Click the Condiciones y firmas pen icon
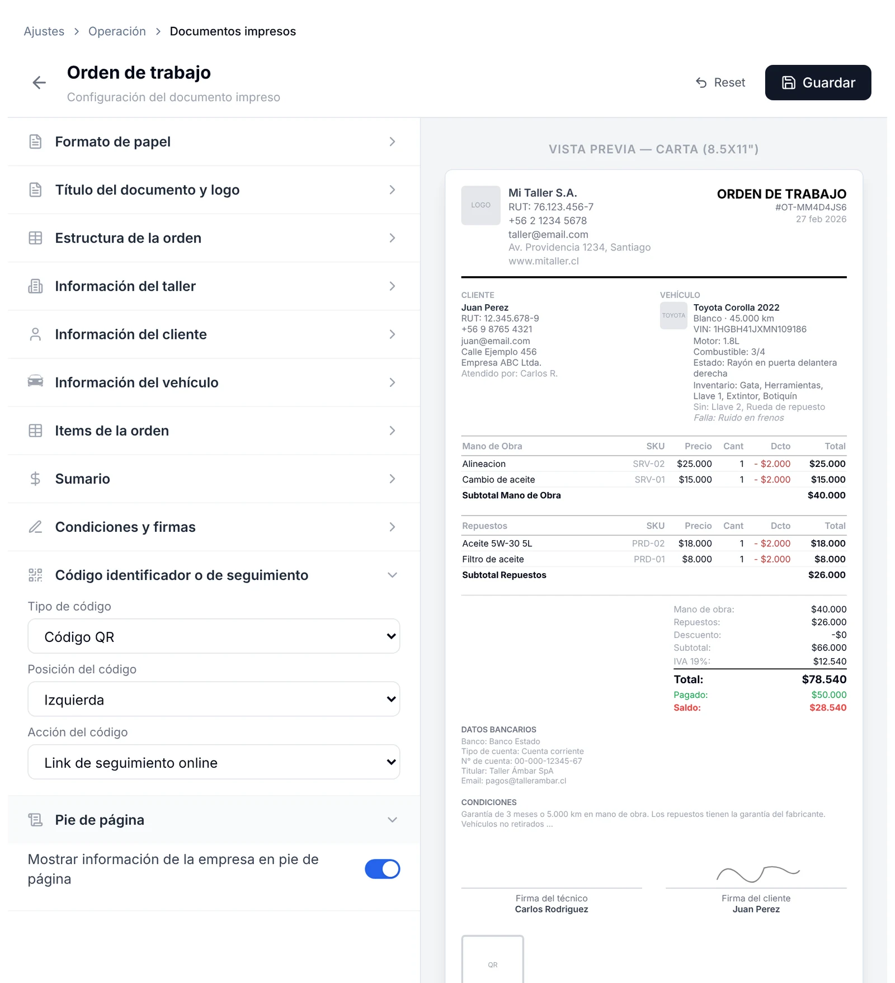The width and height of the screenshot is (895, 983). click(x=35, y=527)
